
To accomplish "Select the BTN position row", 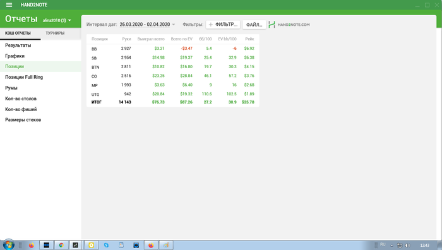I will click(173, 67).
